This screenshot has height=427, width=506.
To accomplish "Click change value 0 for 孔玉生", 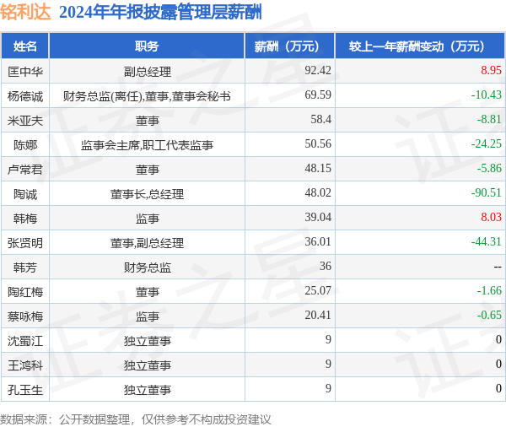I will (498, 388).
